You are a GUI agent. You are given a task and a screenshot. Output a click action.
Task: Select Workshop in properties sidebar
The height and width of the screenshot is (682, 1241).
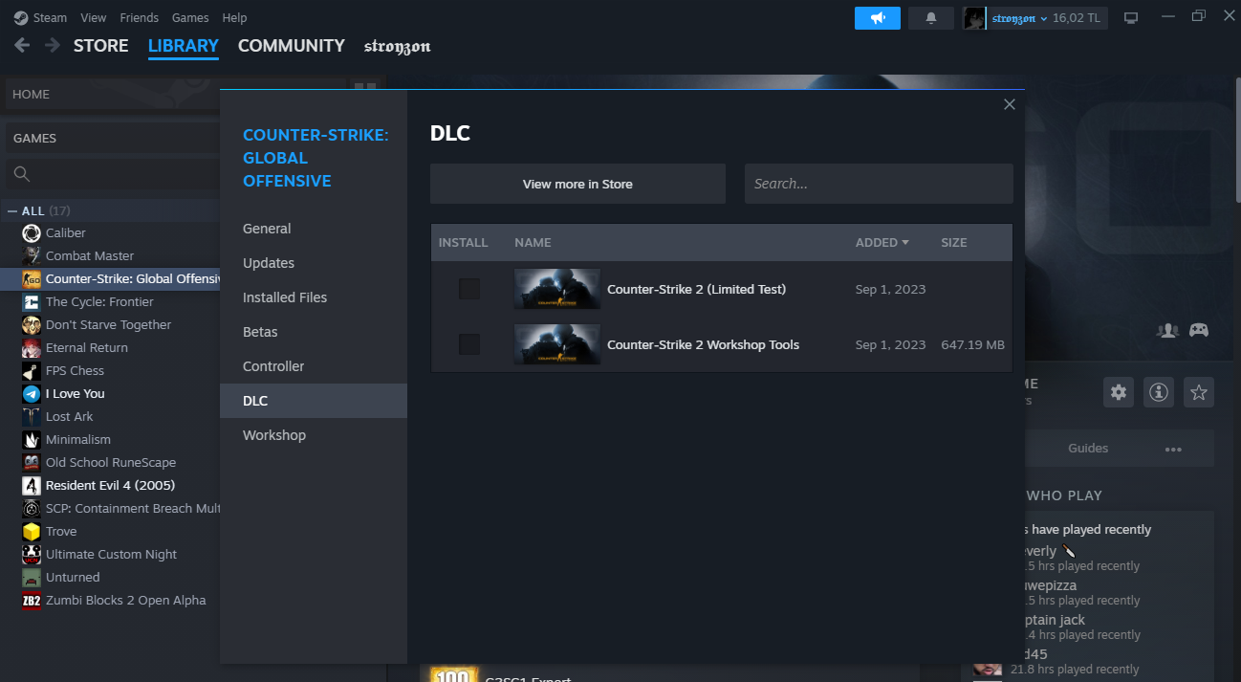(314, 435)
